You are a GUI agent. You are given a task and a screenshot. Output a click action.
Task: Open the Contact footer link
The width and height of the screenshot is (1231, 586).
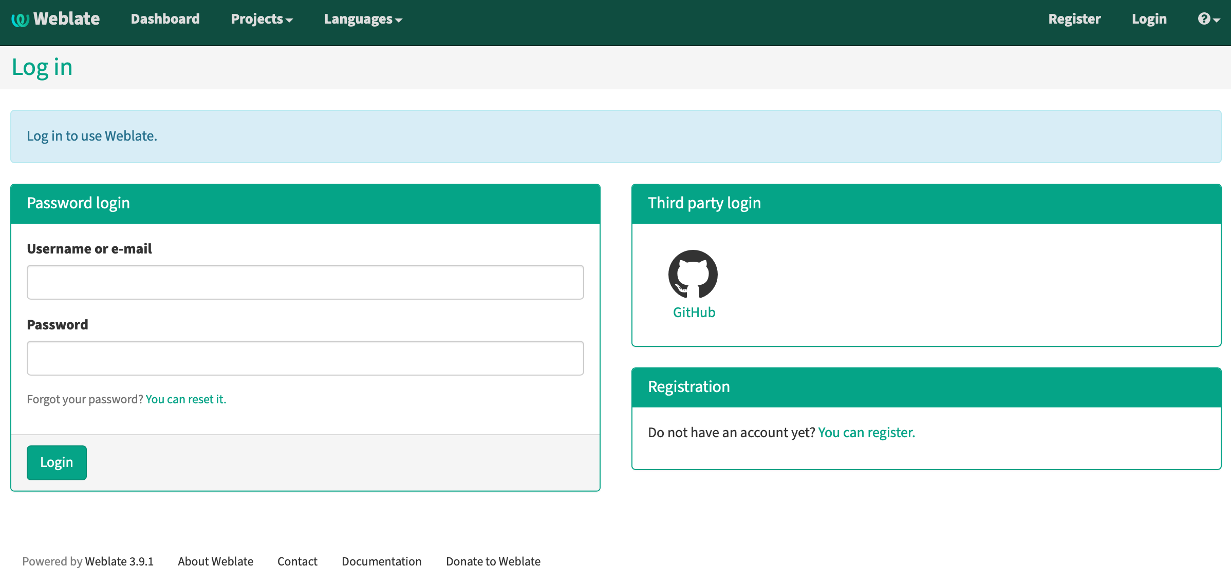coord(297,561)
